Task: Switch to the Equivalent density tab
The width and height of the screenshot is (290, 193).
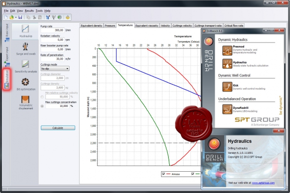Action: tap(91, 26)
